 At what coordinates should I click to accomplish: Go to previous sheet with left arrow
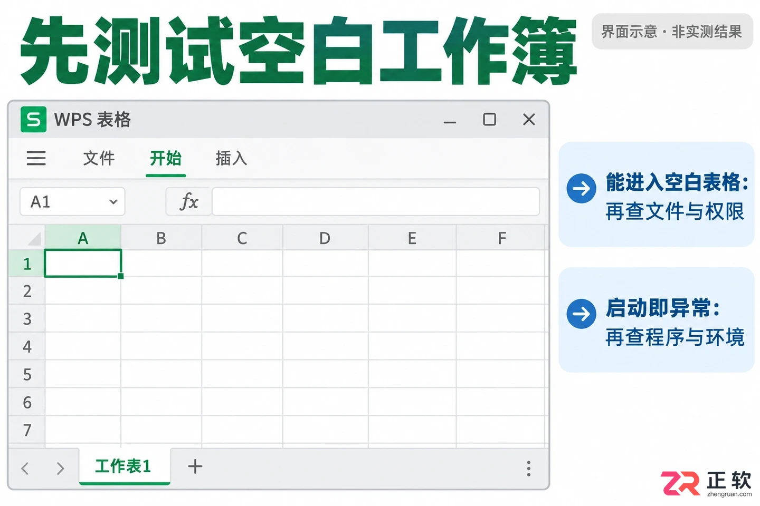coord(25,468)
